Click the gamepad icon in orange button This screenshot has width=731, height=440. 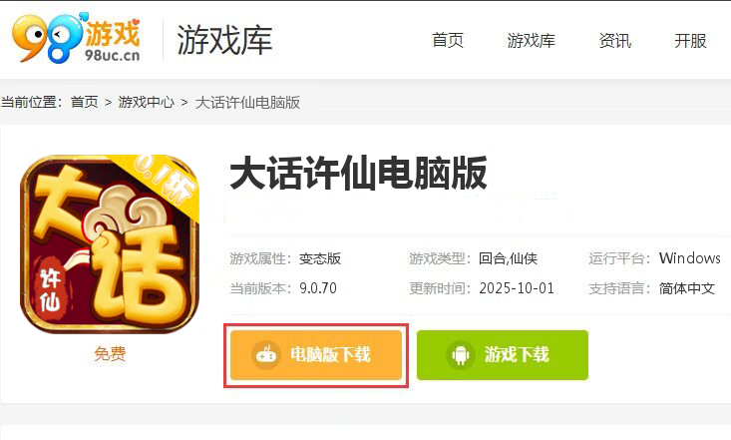tap(266, 354)
